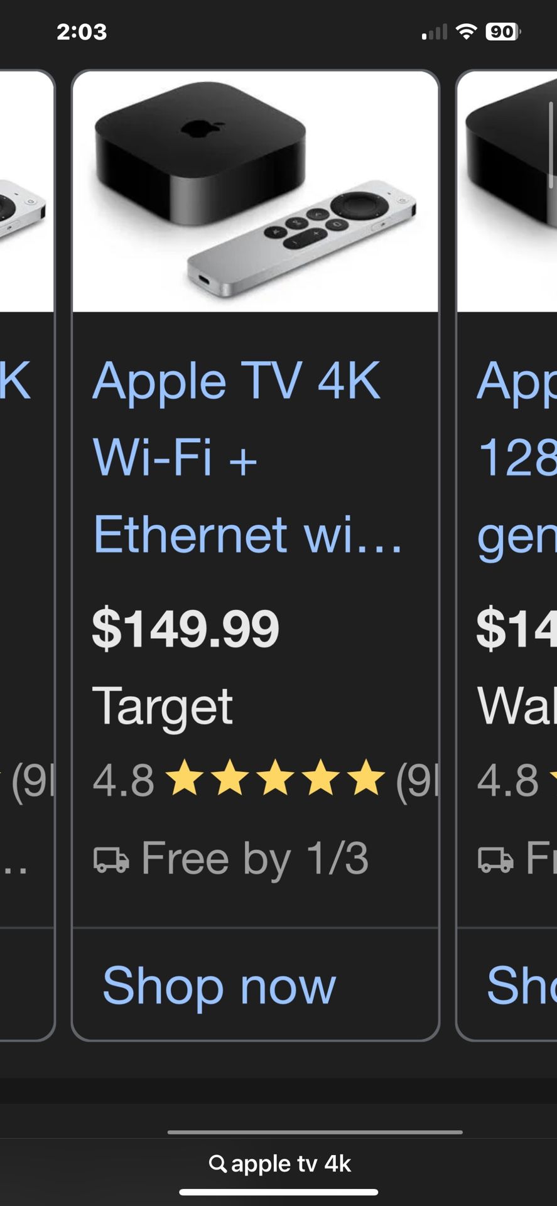Tap Shop now on the Target listing
Screen dimensions: 557x1206
(217, 986)
